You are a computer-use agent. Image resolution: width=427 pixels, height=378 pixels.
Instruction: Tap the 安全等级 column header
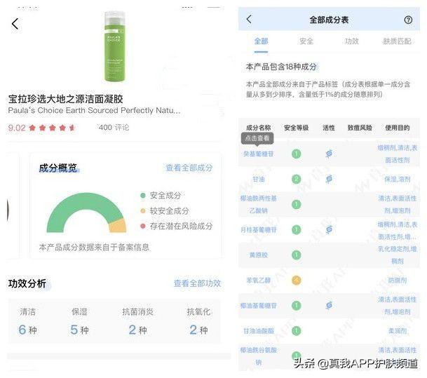point(297,128)
